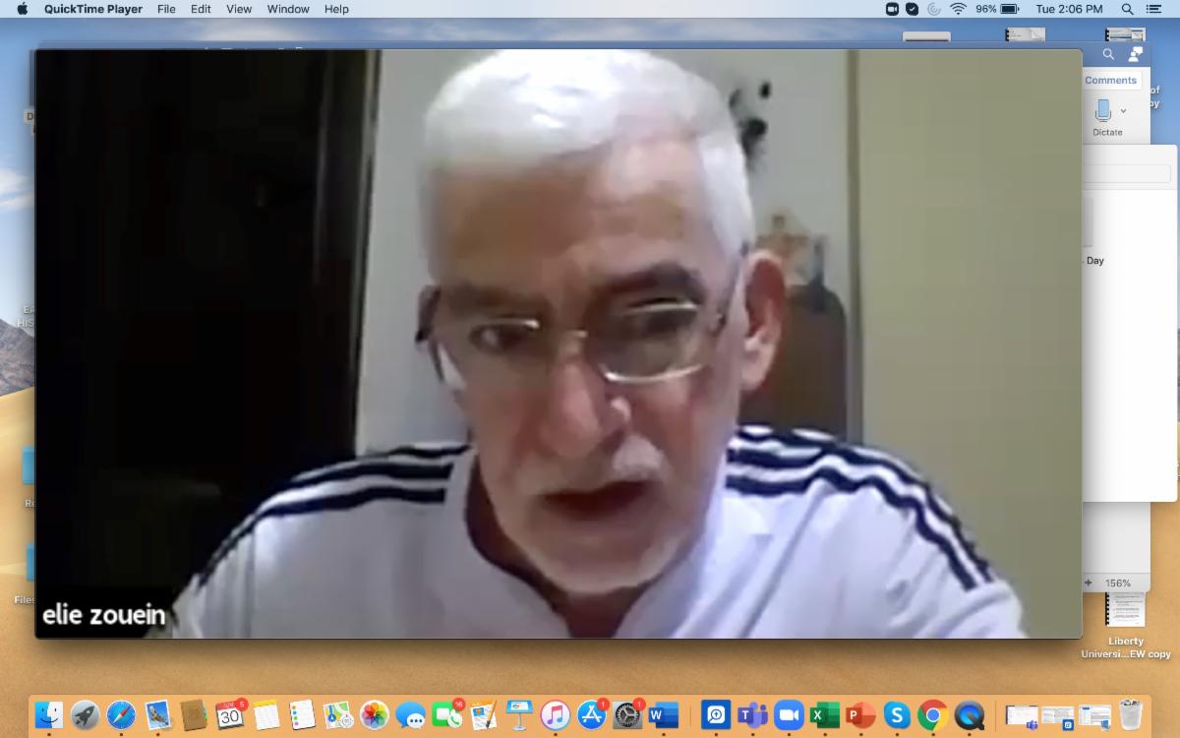Viewport: 1180px width, 738px height.
Task: Open Finder from the dock
Action: point(49,715)
